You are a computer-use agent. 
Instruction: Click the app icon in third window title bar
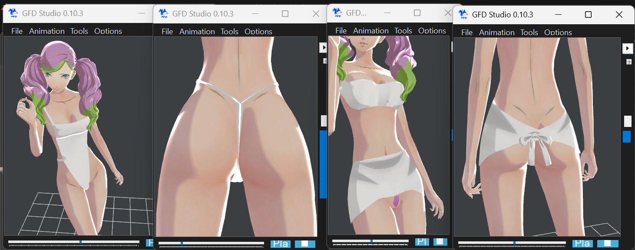coord(337,13)
